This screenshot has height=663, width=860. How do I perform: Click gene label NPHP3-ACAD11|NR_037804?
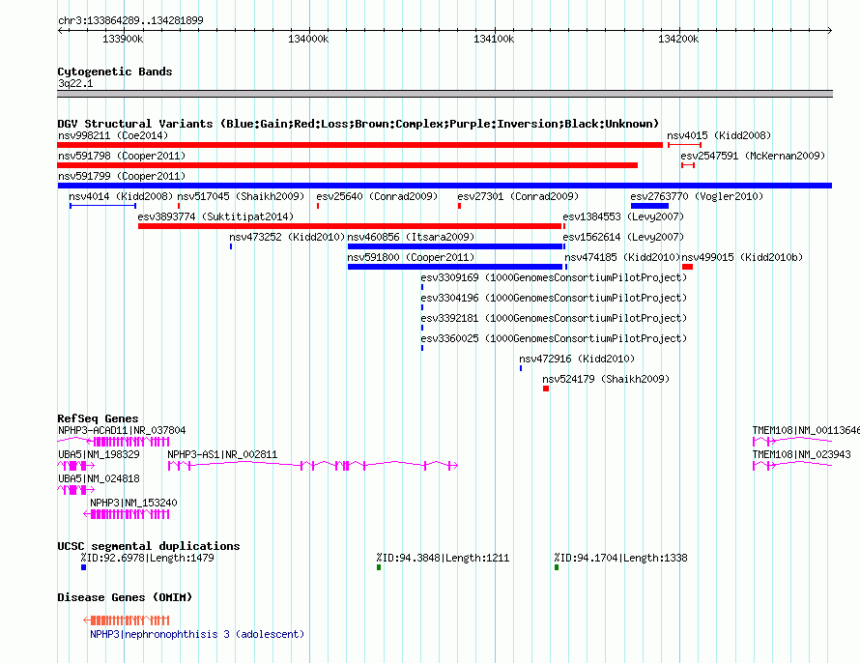[122, 430]
